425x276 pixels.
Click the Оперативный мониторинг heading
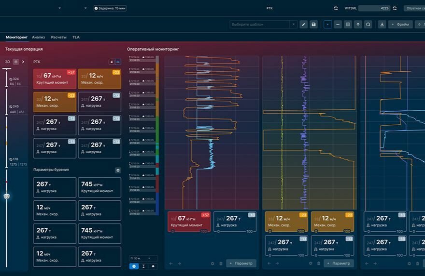pyautogui.click(x=153, y=49)
